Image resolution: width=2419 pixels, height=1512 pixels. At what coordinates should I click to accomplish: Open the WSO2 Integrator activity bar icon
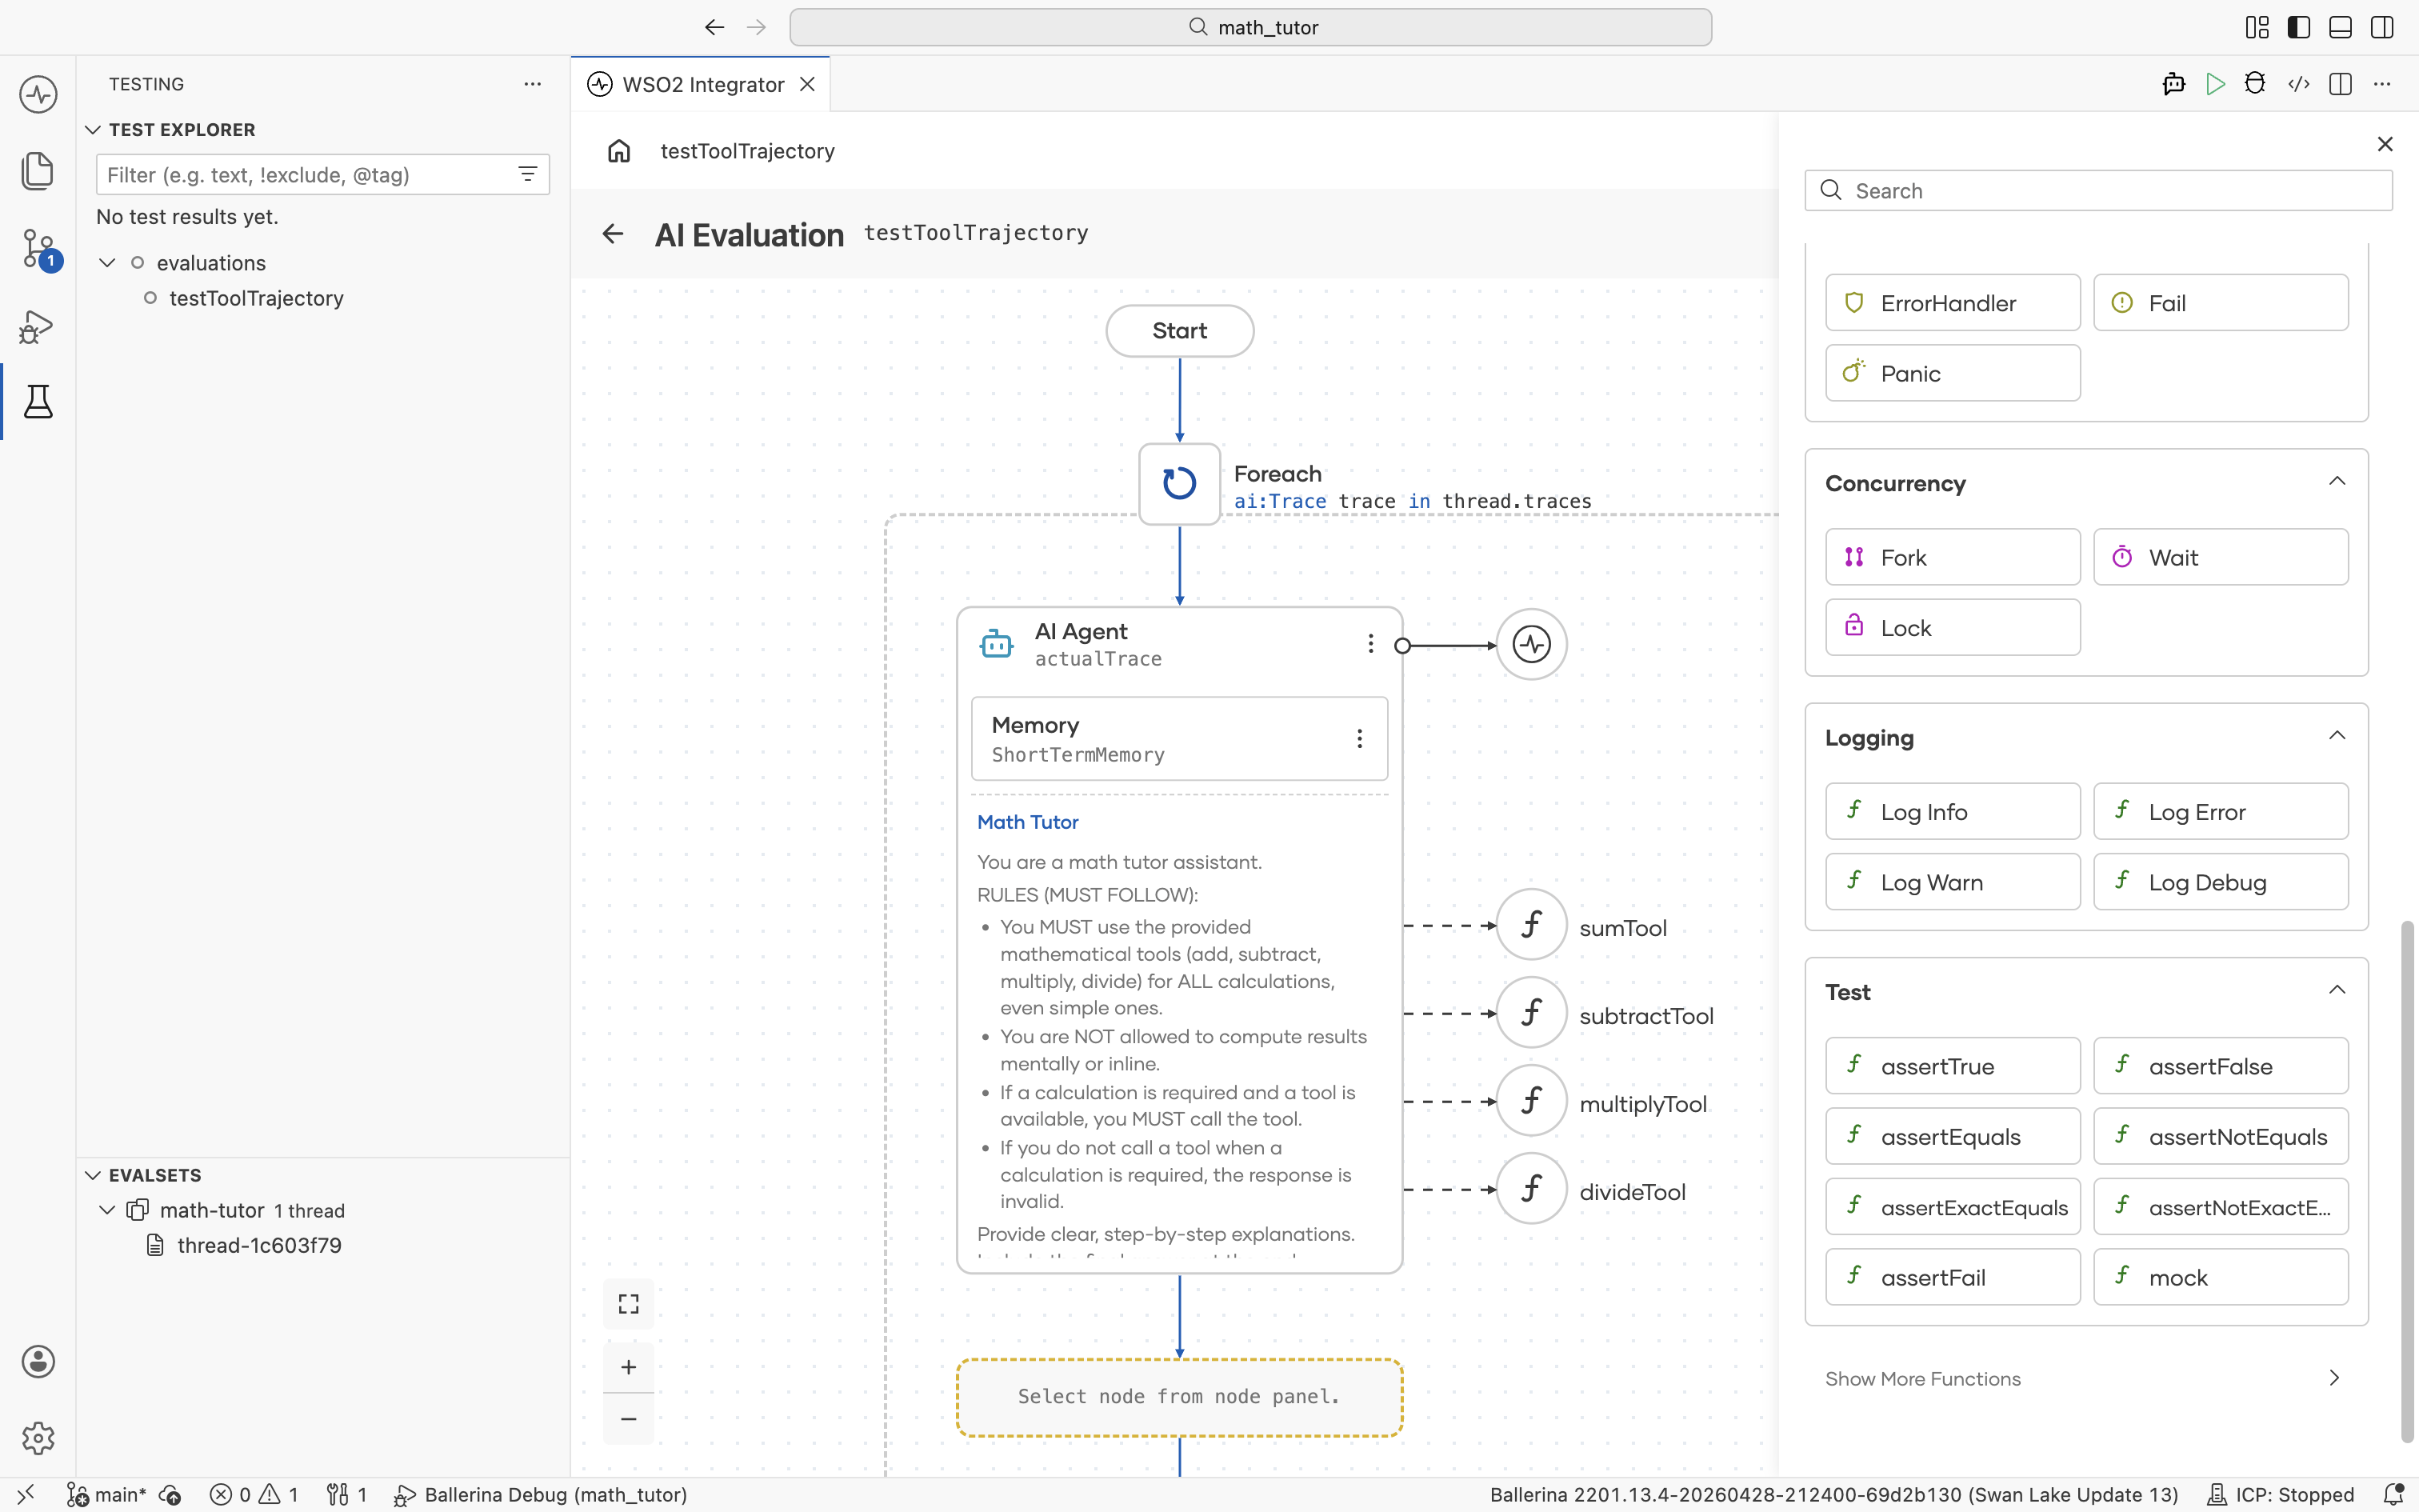[x=38, y=95]
